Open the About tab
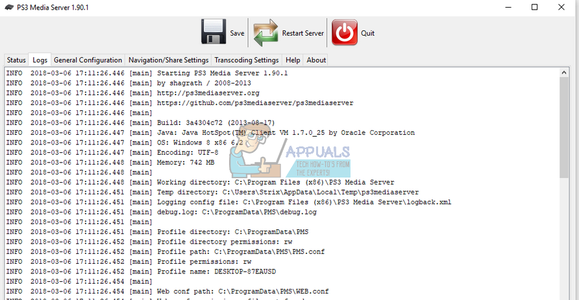579x300 pixels. (x=316, y=60)
